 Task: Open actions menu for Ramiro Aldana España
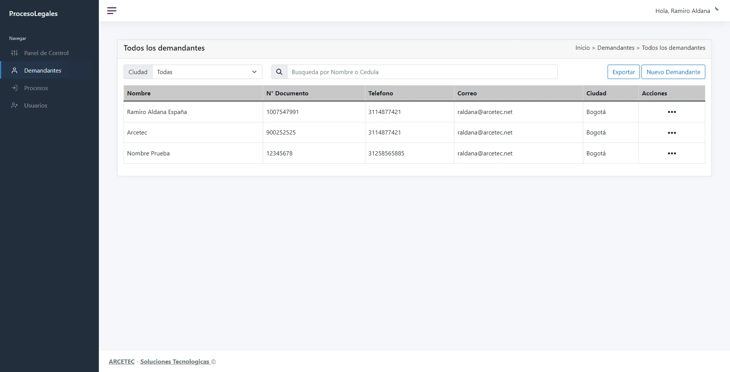coord(671,112)
